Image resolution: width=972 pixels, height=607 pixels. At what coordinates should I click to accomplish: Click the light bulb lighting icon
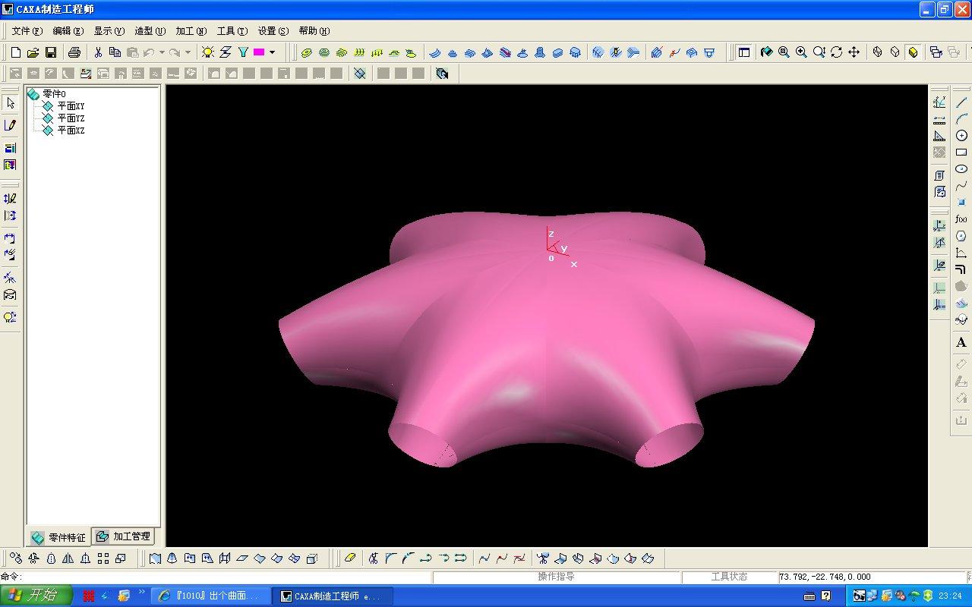pos(207,52)
